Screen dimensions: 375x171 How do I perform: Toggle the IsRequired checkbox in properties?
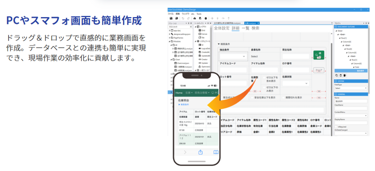click(x=336, y=127)
